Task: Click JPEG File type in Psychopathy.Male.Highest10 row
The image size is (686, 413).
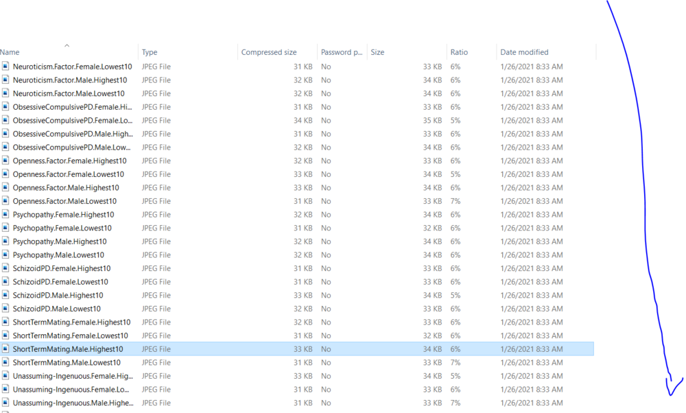Action: pos(156,241)
